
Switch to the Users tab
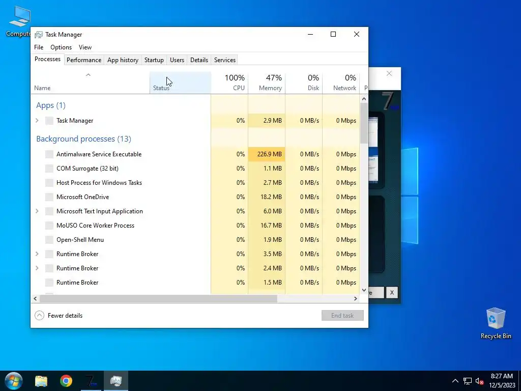(177, 60)
